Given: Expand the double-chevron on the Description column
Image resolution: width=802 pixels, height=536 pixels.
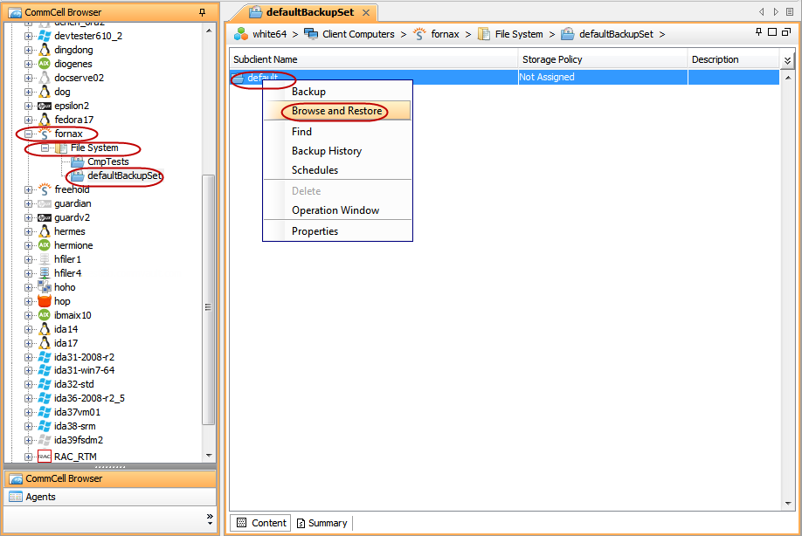Looking at the screenshot, I should 787,58.
